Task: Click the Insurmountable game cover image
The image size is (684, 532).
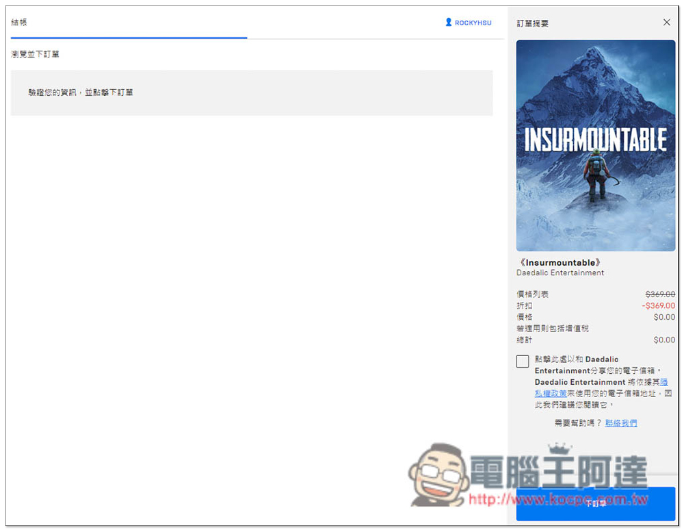Action: (596, 145)
